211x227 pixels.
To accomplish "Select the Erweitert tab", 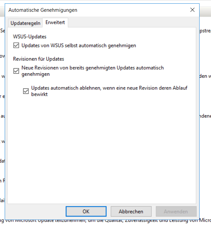I will click(55, 23).
